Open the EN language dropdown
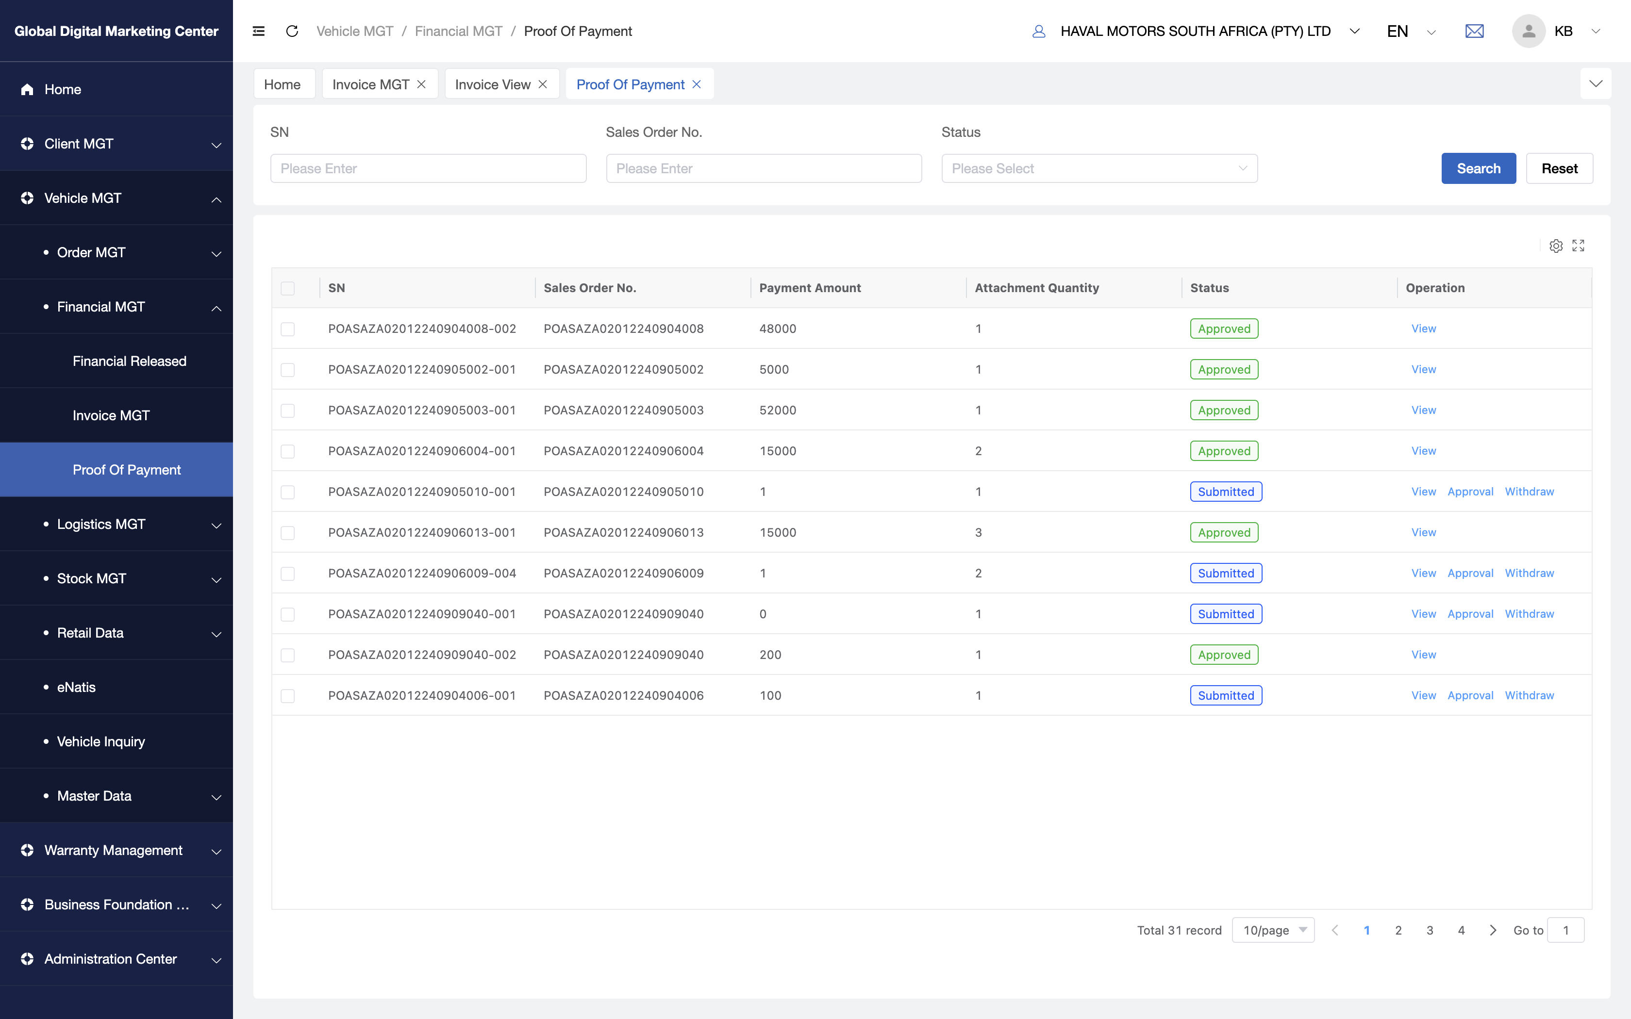 tap(1431, 32)
